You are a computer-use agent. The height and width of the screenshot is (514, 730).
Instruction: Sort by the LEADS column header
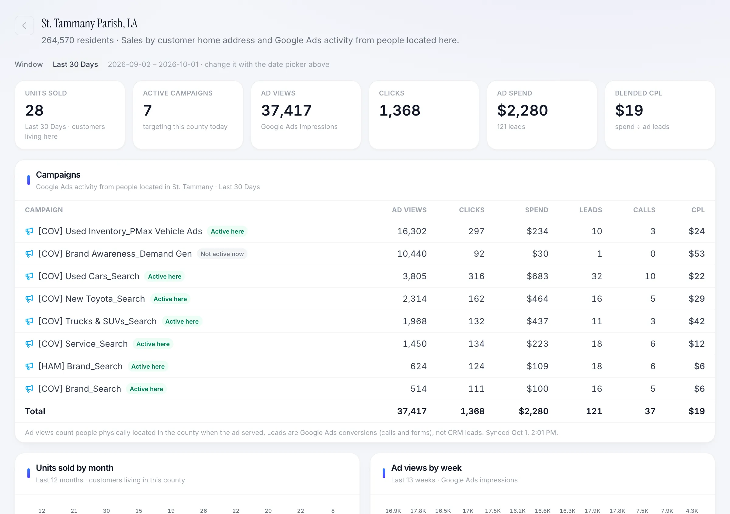click(590, 210)
